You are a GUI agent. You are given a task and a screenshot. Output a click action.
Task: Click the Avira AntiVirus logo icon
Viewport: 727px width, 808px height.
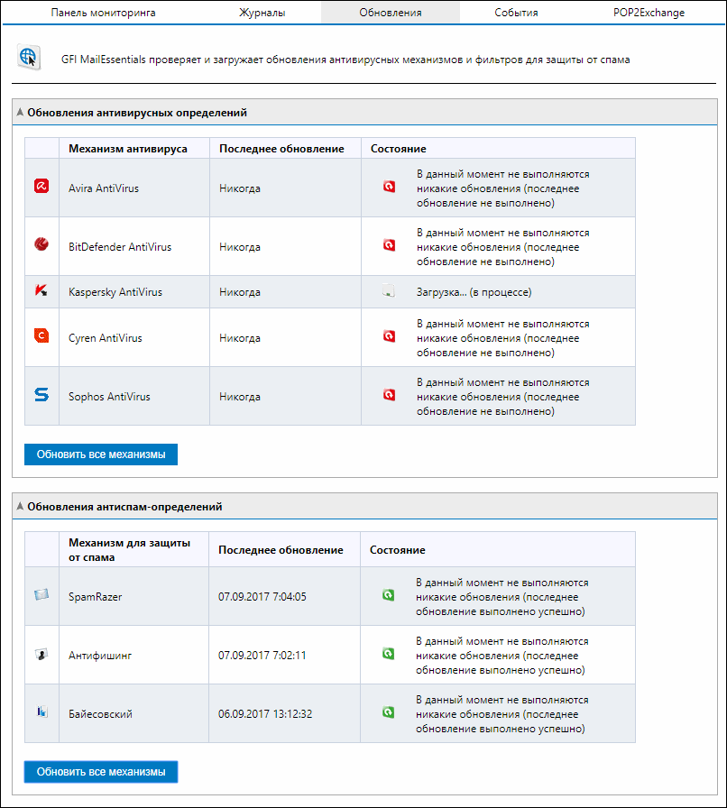[x=41, y=186]
